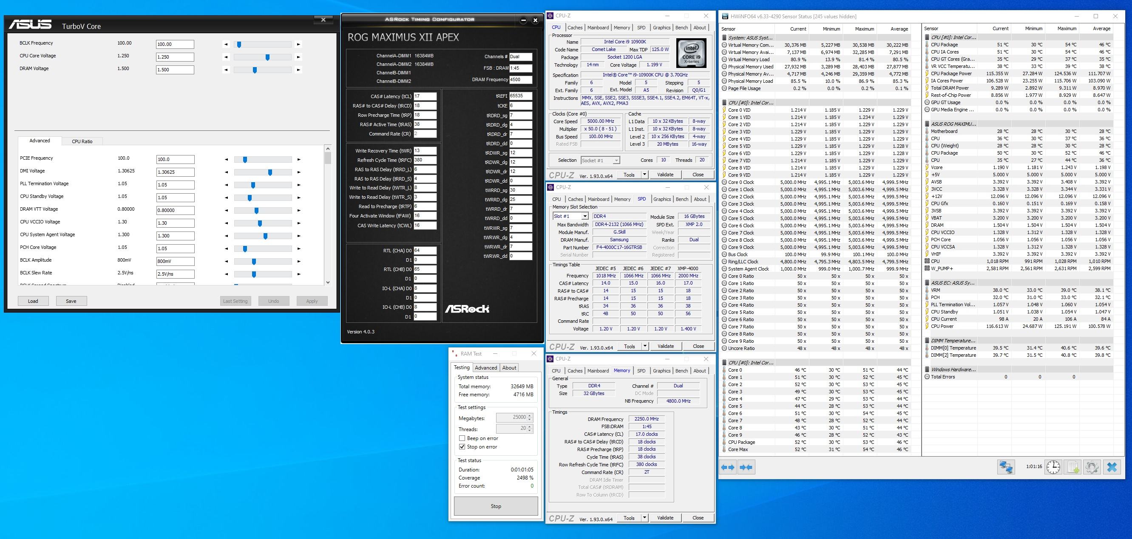Viewport: 1132px width, 539px height.
Task: Open HWiNFO sensor settings gear icon
Action: 1092,467
